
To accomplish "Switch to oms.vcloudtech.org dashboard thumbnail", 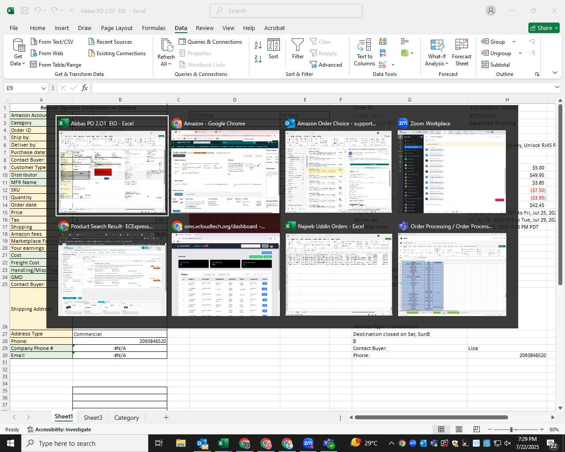I will (226, 269).
